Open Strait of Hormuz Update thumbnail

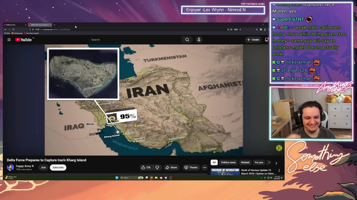point(225,172)
